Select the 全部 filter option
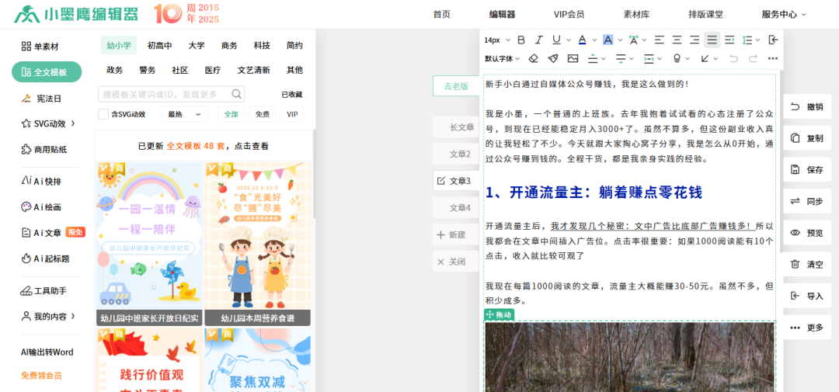Image resolution: width=839 pixels, height=392 pixels. pyautogui.click(x=232, y=114)
